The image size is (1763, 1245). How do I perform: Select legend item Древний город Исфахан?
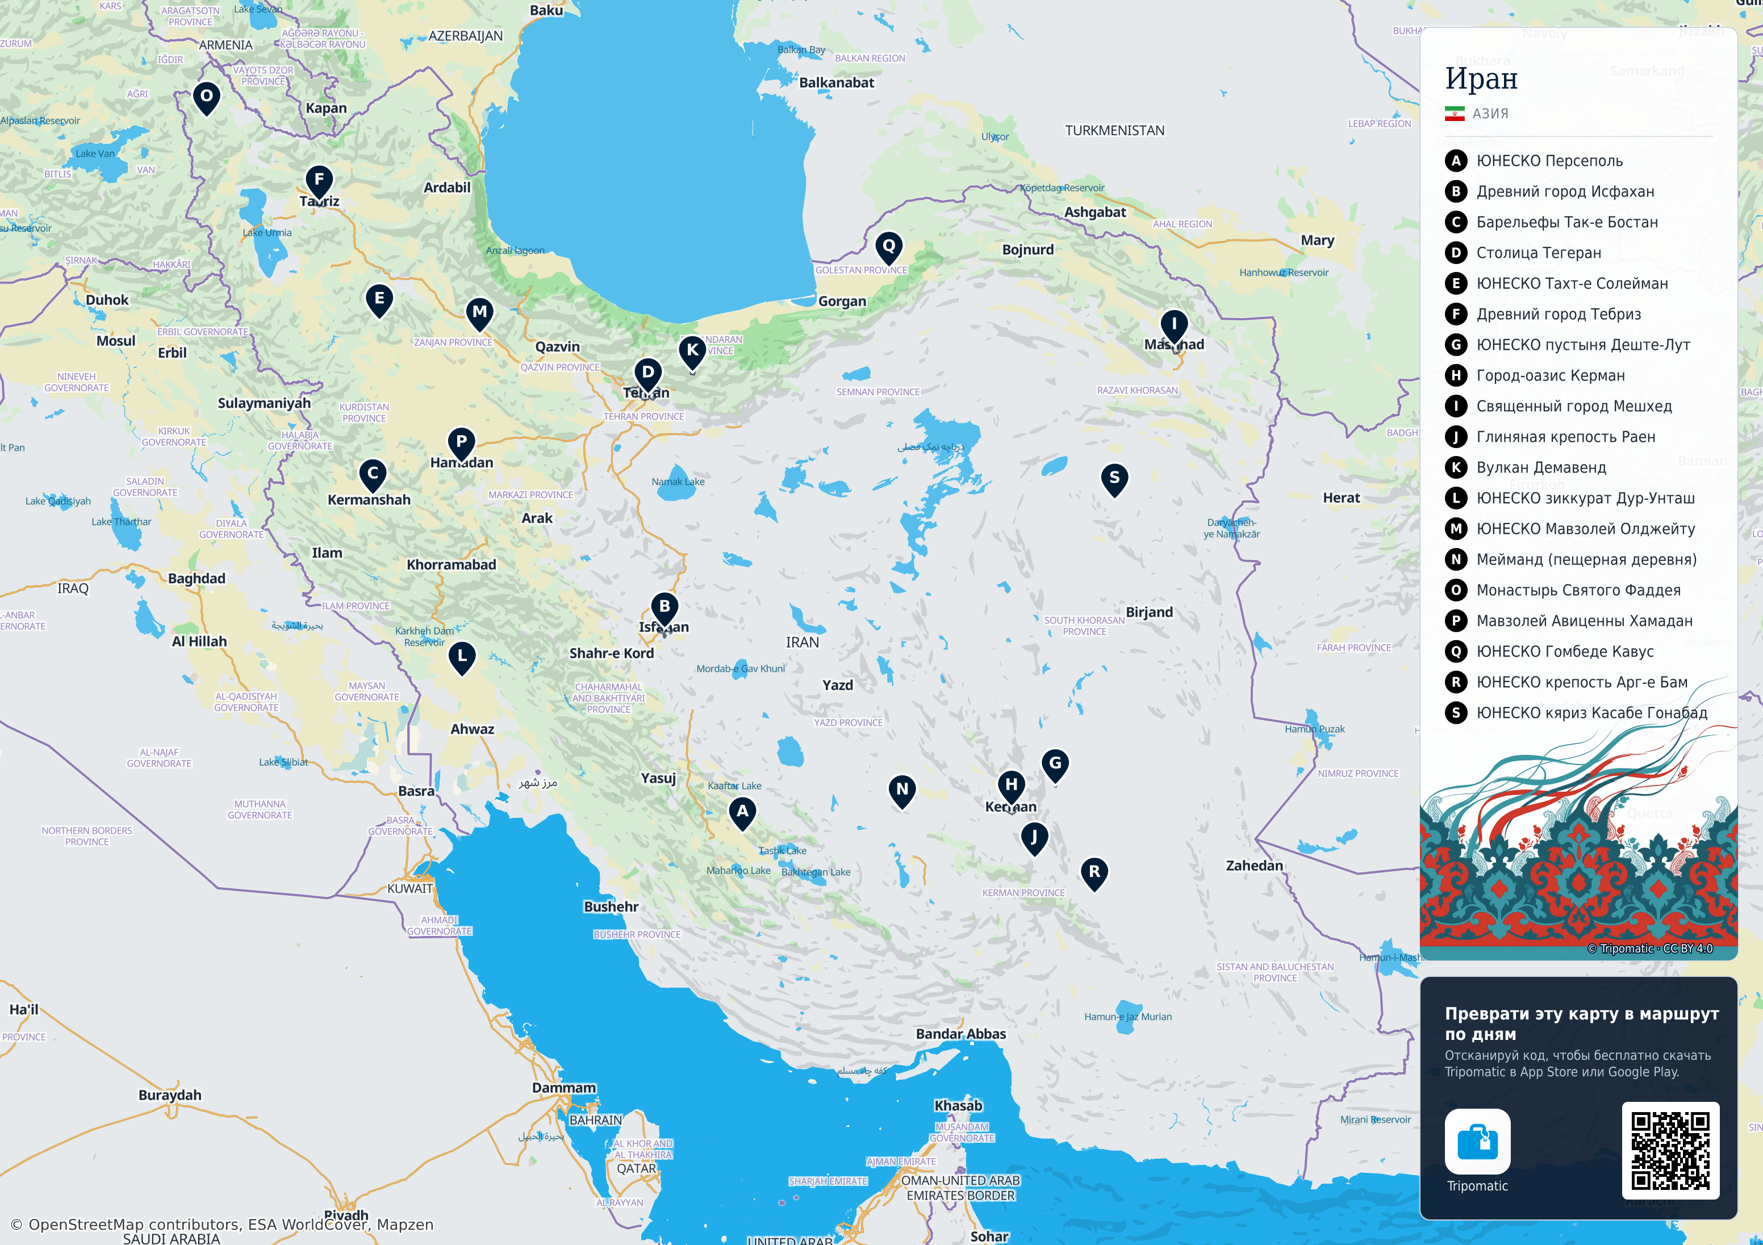[x=1549, y=191]
